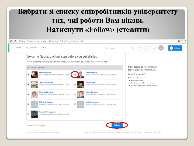Viewport: 194px width, 146px height.
Task: Click Olena Ievdokimova's profile photo
Action: pyautogui.click(x=34, y=94)
